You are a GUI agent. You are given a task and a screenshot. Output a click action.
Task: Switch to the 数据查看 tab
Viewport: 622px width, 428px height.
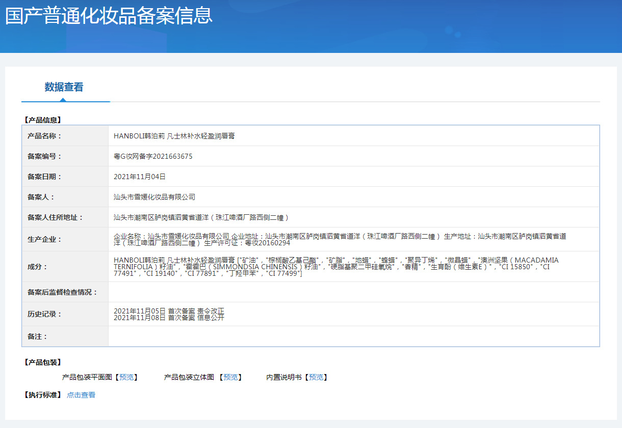64,87
